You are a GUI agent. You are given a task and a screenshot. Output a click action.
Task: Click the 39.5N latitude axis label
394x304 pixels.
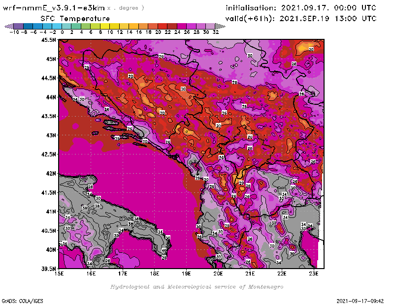coord(48,269)
